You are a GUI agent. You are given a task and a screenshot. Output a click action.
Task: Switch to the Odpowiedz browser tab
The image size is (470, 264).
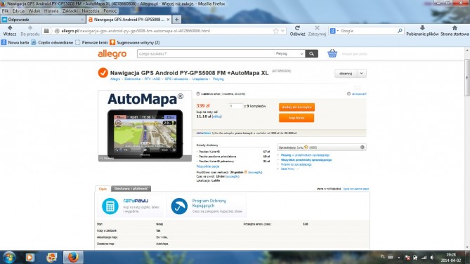tap(43, 20)
